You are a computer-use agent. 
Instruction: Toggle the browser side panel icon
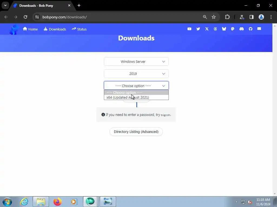252,17
